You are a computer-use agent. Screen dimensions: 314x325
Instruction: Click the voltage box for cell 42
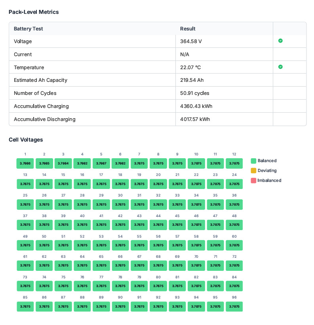(120, 225)
